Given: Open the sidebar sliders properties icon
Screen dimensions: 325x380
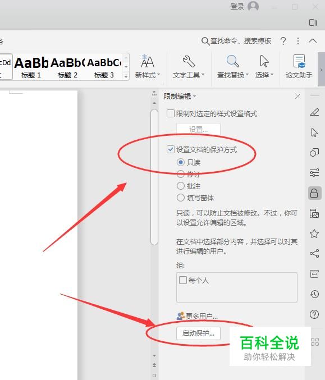Looking at the screenshot, I should (x=314, y=172).
